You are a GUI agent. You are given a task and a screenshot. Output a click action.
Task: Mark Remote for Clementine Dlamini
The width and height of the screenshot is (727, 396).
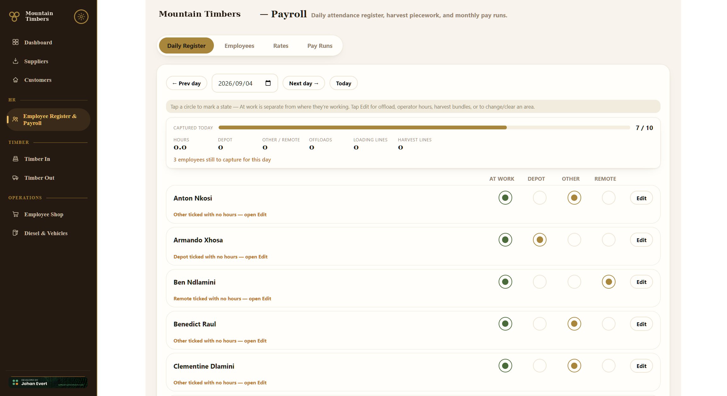[x=609, y=366]
